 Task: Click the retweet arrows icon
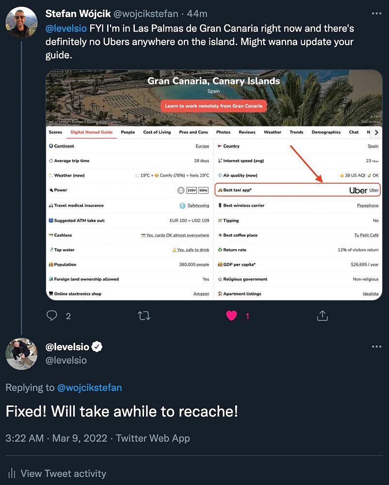[x=144, y=316]
